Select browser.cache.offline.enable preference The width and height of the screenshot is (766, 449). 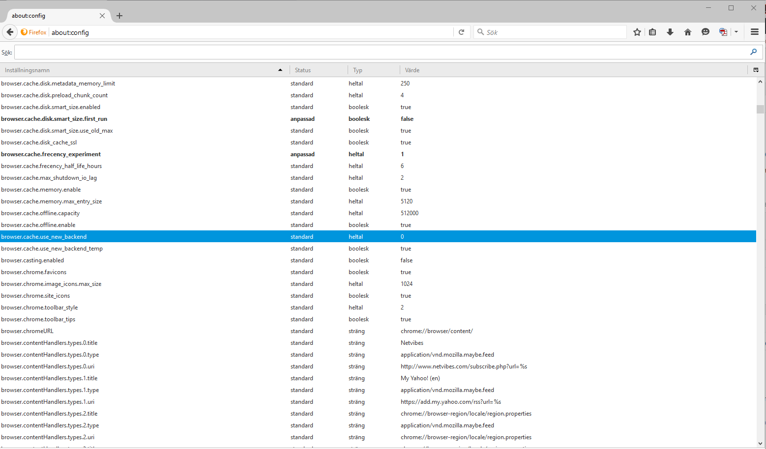[378, 225]
